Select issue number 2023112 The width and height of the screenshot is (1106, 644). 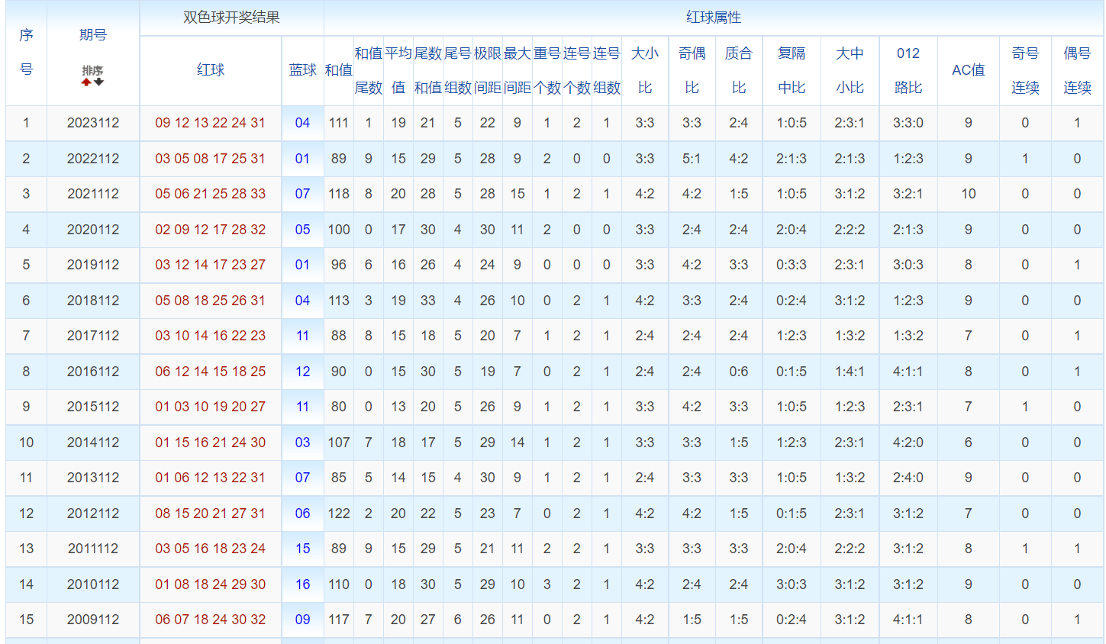[x=93, y=123]
